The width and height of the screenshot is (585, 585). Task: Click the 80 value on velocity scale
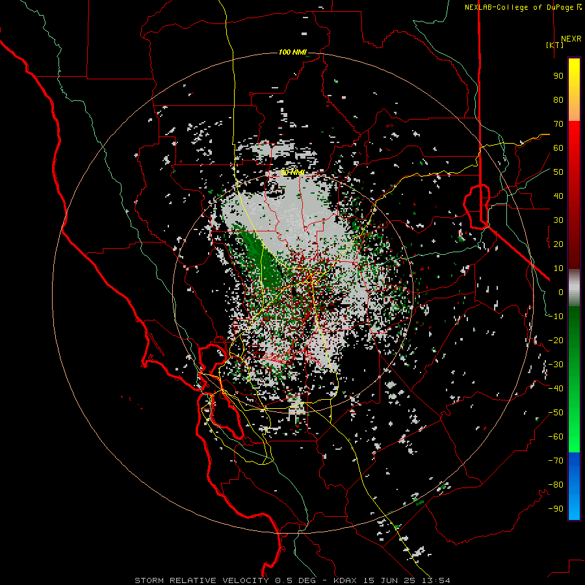click(x=558, y=99)
